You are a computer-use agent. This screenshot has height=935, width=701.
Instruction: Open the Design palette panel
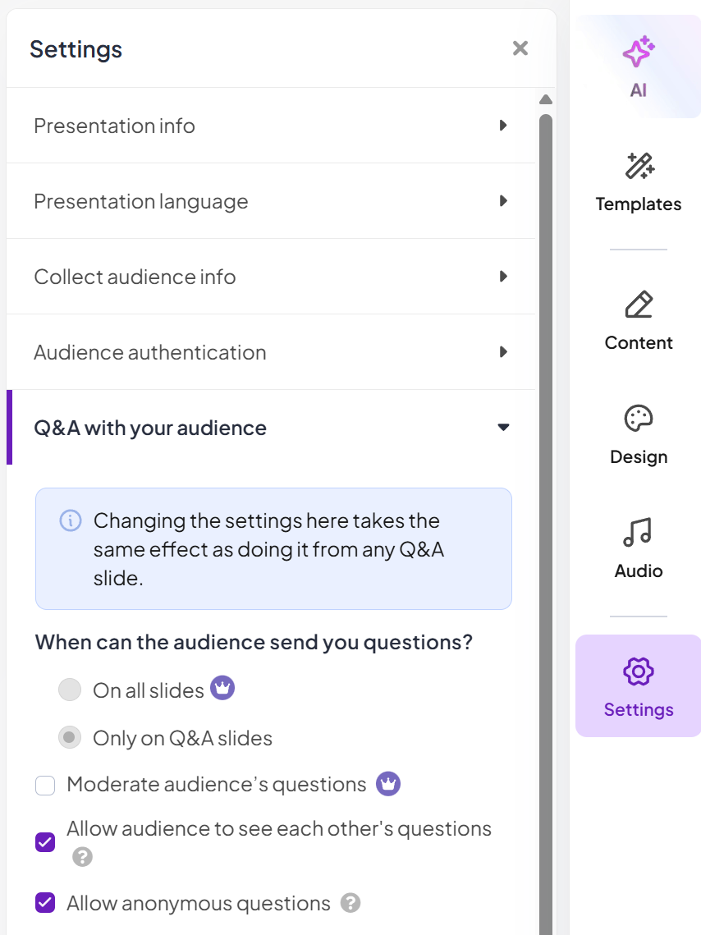pos(638,434)
